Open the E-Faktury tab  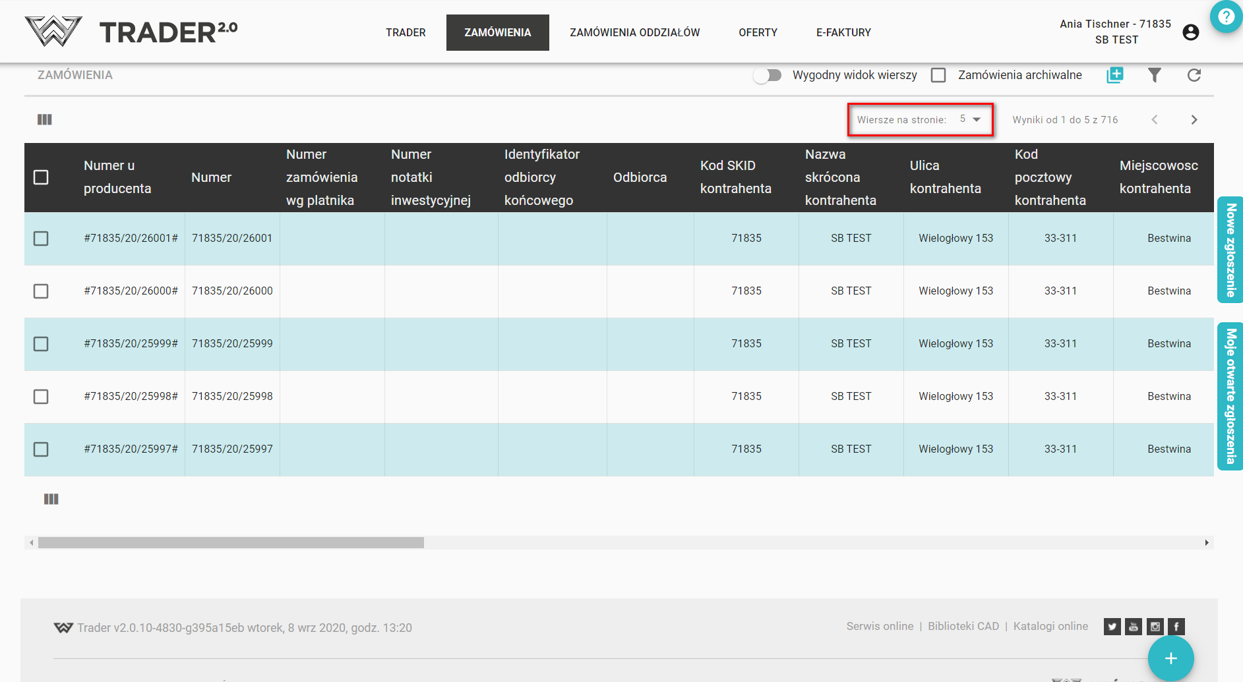[x=843, y=32]
